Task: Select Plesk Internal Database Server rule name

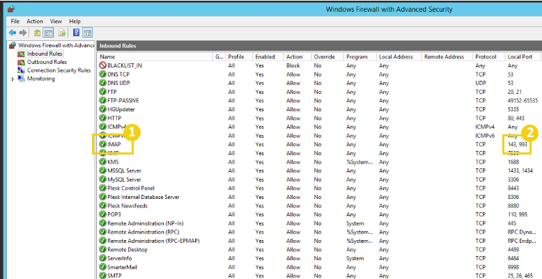Action: (x=144, y=197)
